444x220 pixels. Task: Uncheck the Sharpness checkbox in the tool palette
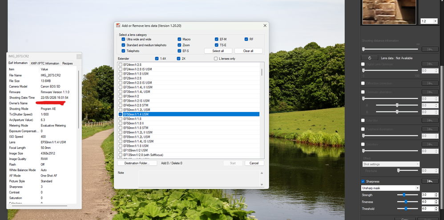[363, 181]
